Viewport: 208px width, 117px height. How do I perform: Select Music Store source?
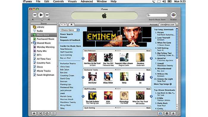click(44, 35)
